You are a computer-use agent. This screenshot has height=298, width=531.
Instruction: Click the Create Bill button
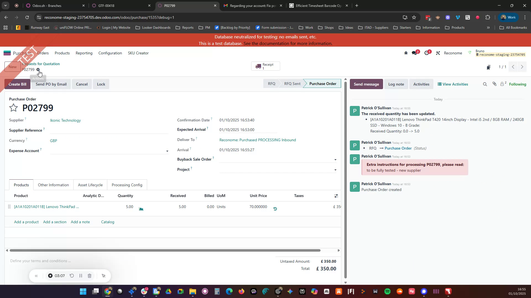click(x=17, y=84)
